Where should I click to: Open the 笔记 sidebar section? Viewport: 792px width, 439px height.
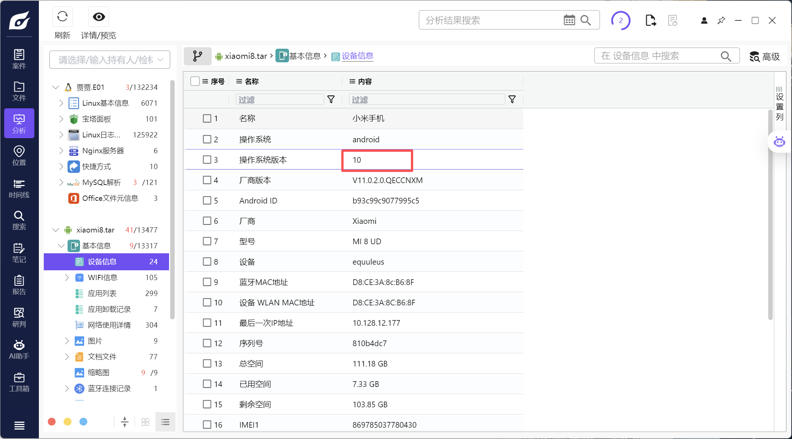pos(19,253)
